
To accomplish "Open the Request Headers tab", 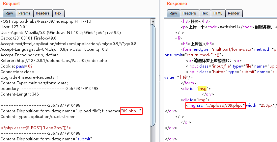I will [x=42, y=13].
